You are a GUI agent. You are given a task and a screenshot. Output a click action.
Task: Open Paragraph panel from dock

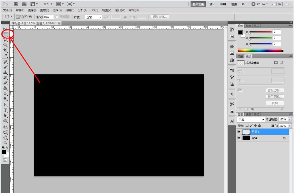point(232,94)
